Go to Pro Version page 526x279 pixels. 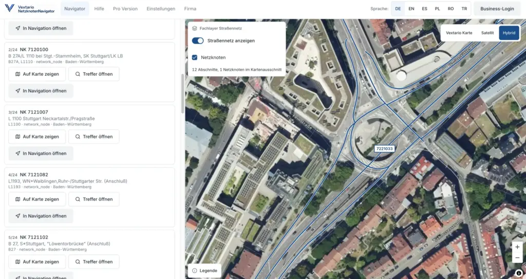[125, 9]
